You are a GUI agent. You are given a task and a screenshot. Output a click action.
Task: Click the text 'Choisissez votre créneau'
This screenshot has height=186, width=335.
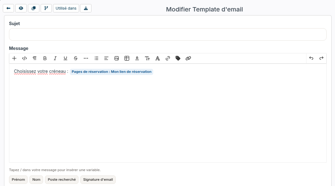pyautogui.click(x=40, y=71)
